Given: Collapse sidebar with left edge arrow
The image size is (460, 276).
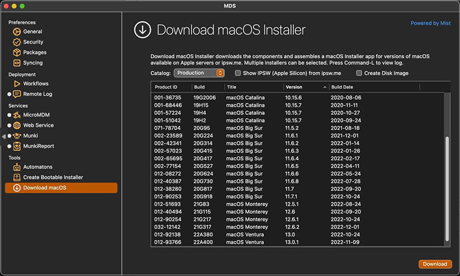Looking at the screenshot, I should pos(3,136).
